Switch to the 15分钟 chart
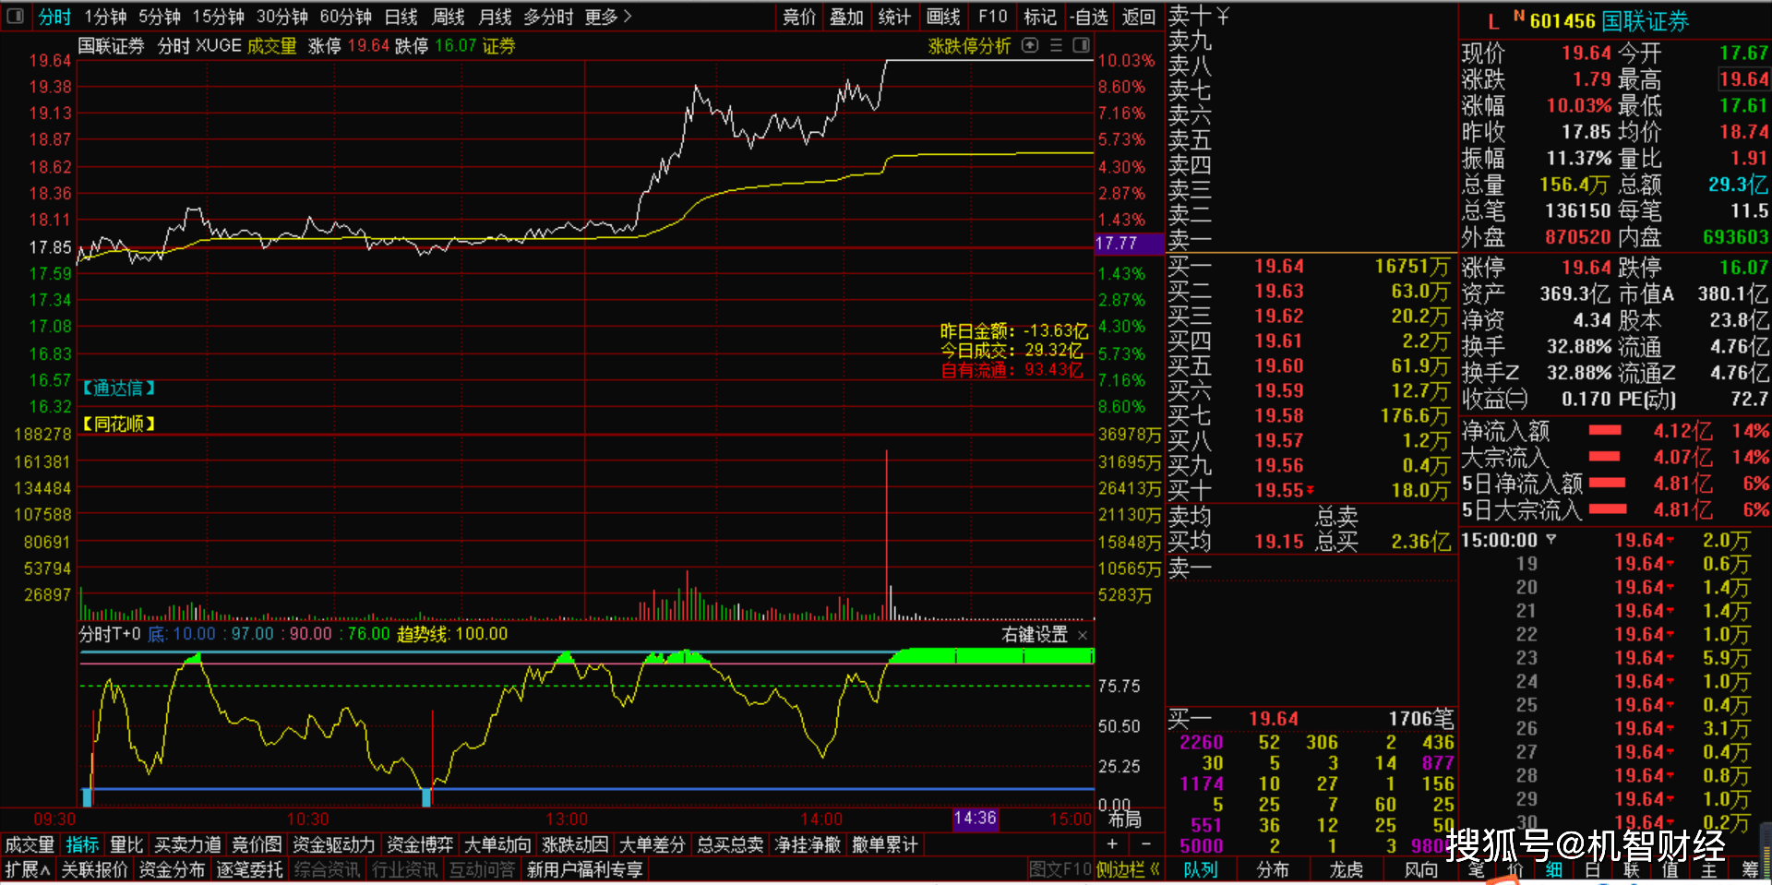 pyautogui.click(x=219, y=17)
